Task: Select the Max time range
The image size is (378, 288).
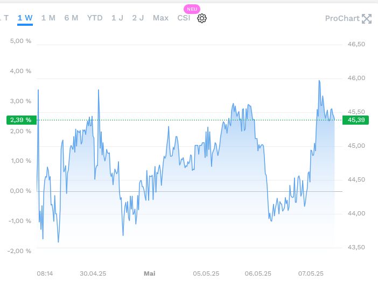Action: [160, 18]
